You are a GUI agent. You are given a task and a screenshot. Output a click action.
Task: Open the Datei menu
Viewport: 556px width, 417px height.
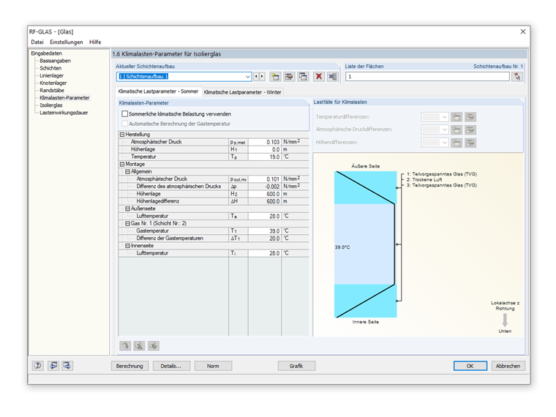click(37, 42)
